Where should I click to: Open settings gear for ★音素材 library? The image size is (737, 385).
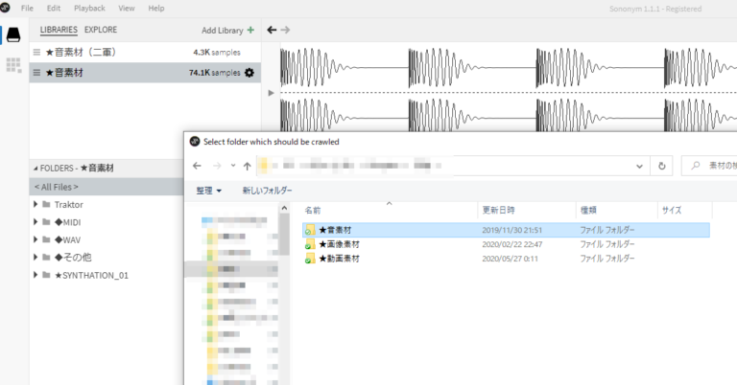pos(250,73)
